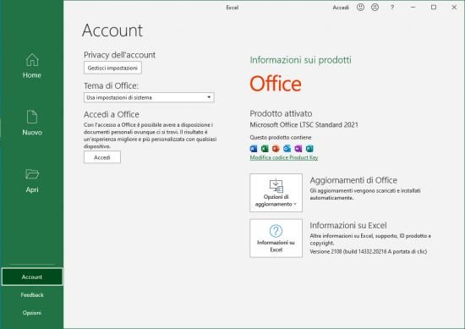This screenshot has width=465, height=329.
Task: Click the Publisher app icon
Action: click(x=309, y=148)
